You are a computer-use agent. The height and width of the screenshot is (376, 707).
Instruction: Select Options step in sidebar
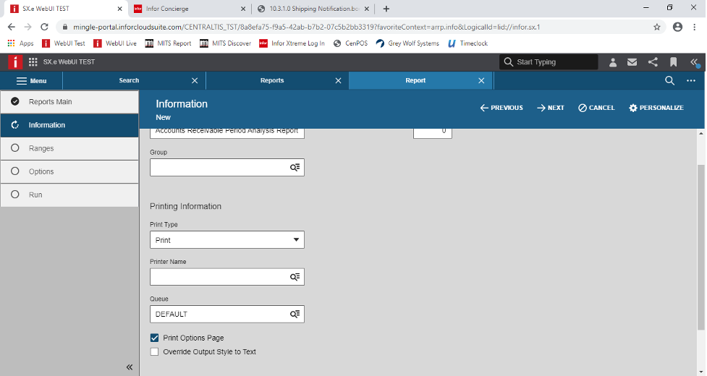click(x=69, y=171)
